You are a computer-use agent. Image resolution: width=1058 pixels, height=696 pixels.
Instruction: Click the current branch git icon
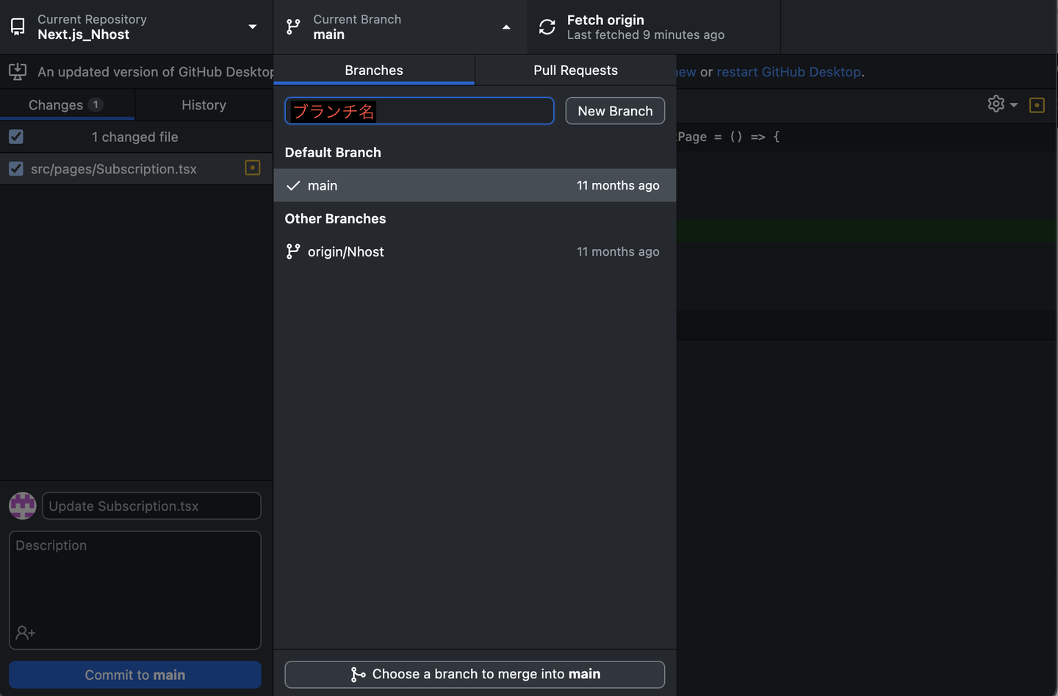293,27
